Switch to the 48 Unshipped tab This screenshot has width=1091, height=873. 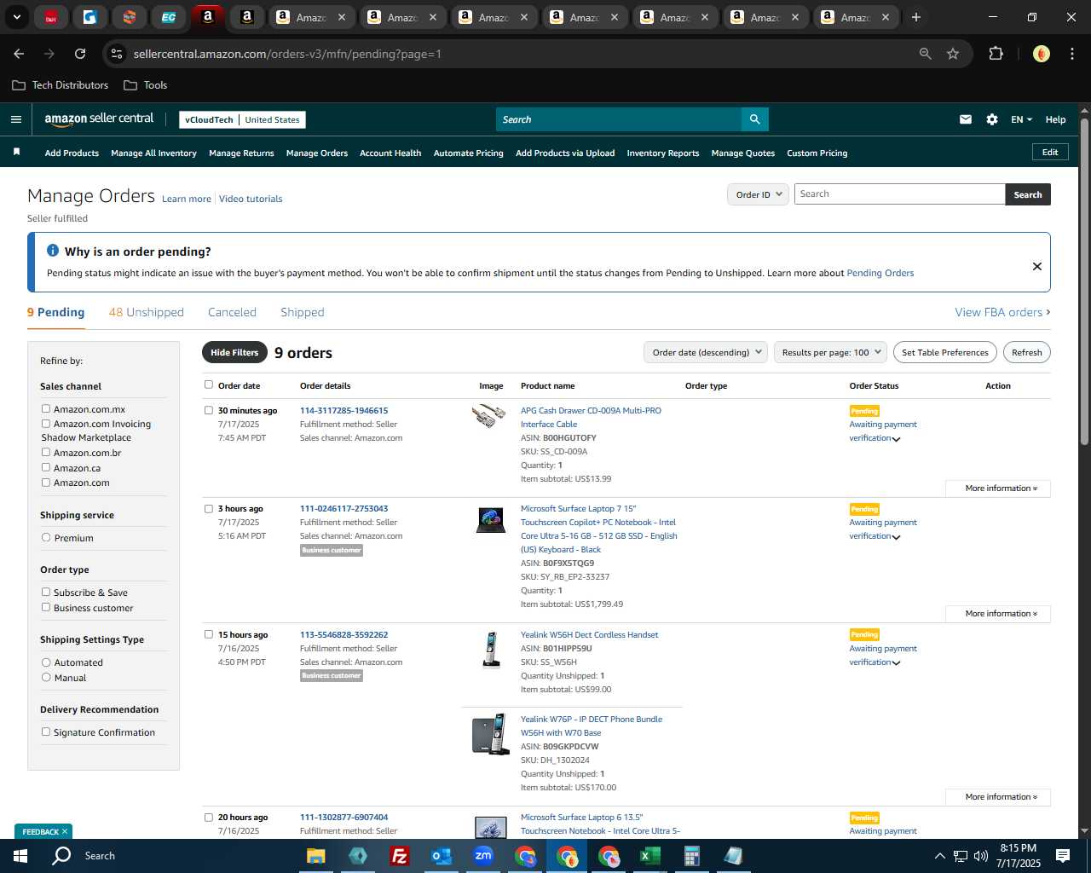click(x=147, y=312)
